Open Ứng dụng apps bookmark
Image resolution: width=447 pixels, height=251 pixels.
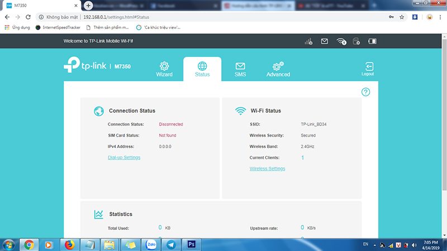pos(17,27)
